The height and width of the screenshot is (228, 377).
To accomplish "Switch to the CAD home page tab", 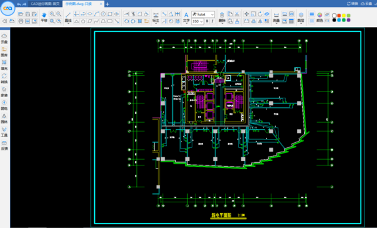I will (45, 4).
